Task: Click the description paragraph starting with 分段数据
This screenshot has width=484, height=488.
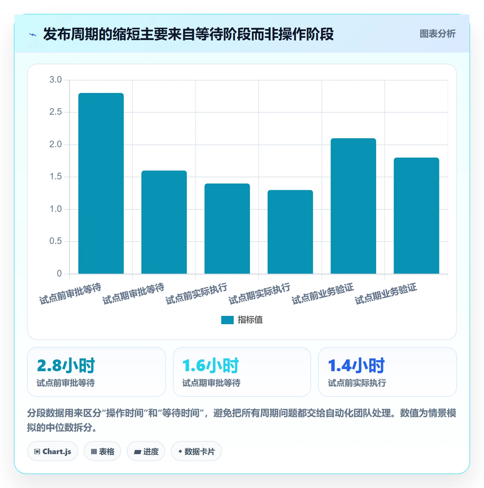Action: (x=242, y=420)
